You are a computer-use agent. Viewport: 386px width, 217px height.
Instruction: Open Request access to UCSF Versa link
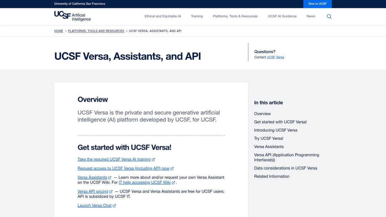123,168
